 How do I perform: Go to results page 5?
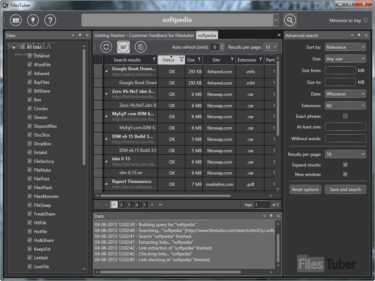point(144,205)
